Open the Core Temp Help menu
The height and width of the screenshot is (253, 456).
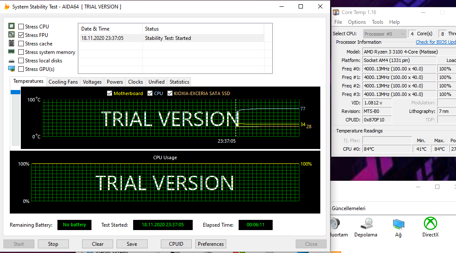click(394, 22)
